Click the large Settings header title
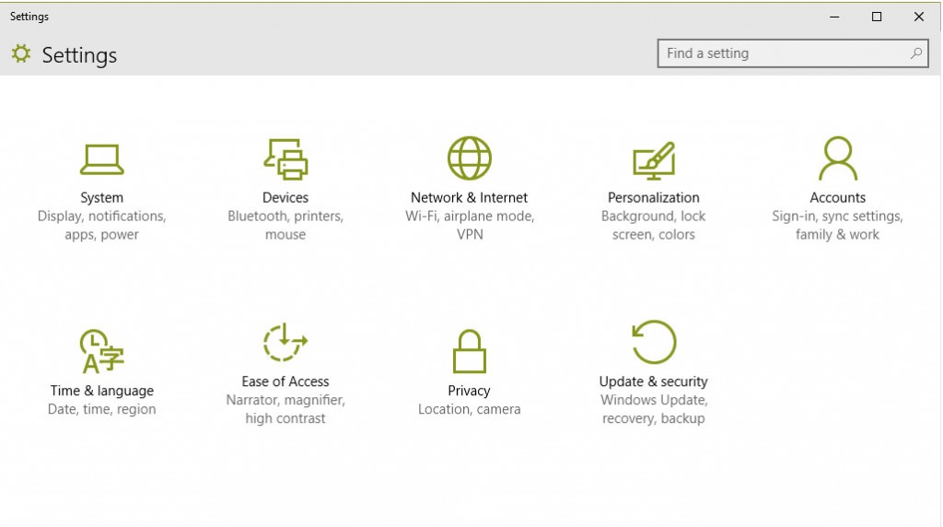943x527 pixels. click(79, 54)
